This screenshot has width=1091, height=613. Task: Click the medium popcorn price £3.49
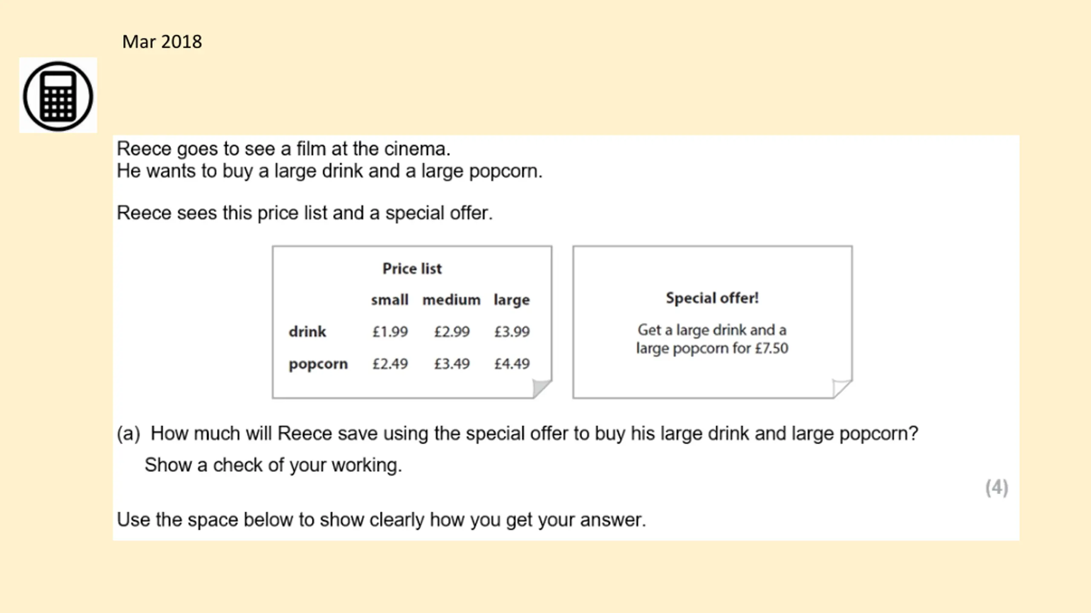pyautogui.click(x=452, y=364)
